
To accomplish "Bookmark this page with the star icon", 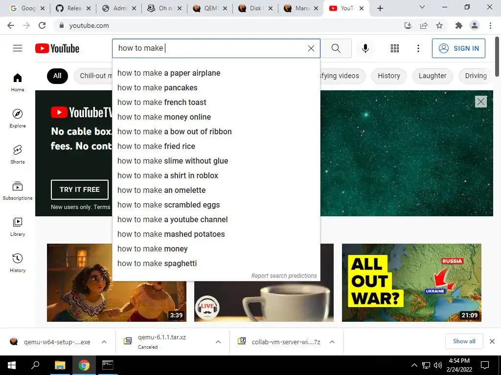I will [439, 25].
